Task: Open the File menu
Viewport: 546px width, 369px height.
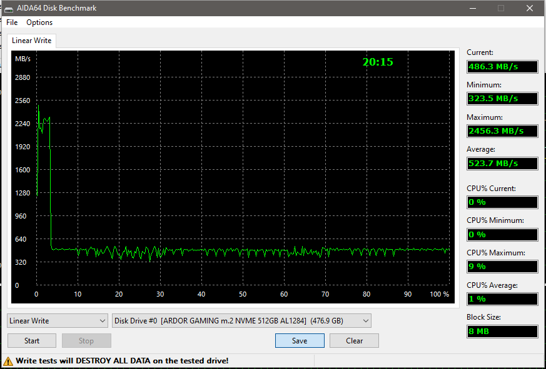Action: coord(12,22)
